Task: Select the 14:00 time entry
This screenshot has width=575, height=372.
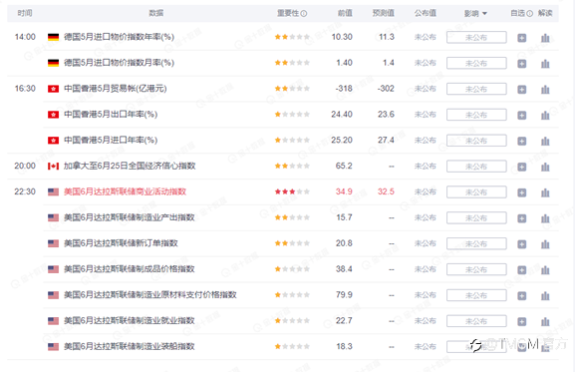Action: coord(25,37)
